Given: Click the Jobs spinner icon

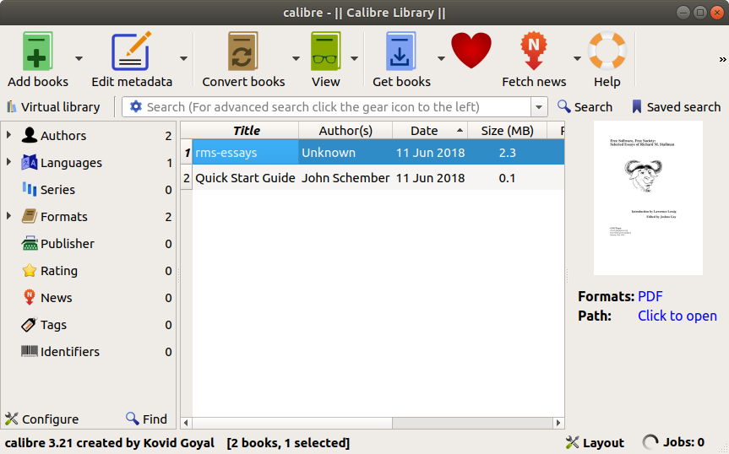Looking at the screenshot, I should pos(650,442).
